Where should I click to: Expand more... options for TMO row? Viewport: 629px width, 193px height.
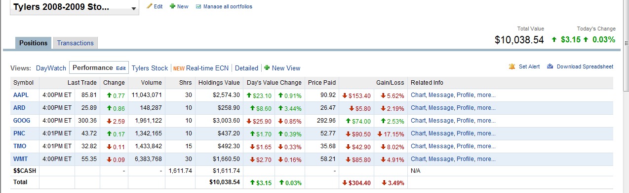tap(486, 146)
